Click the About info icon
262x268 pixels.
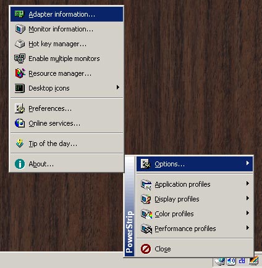(20, 164)
